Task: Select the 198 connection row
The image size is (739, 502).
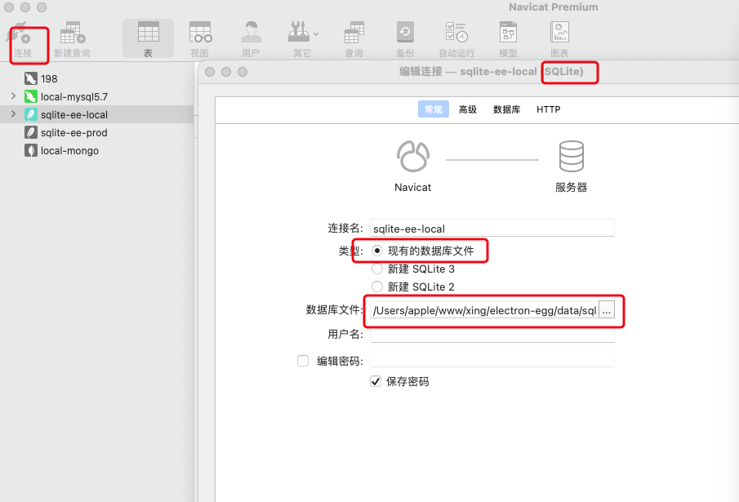Action: pos(96,78)
